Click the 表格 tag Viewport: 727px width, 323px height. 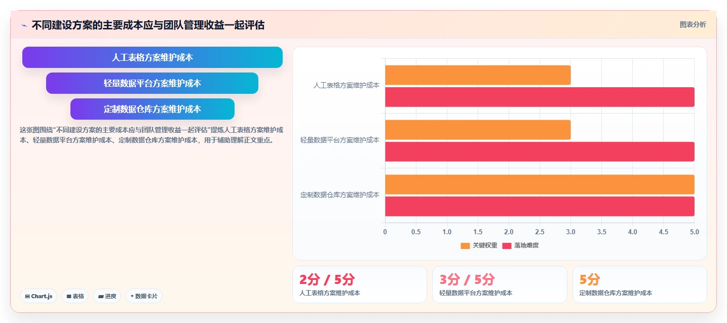[75, 296]
